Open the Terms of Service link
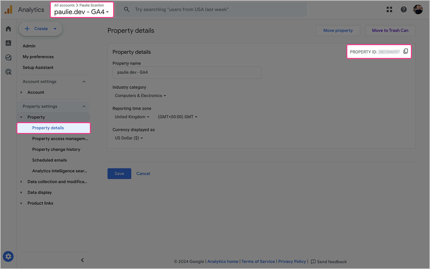 click(258, 261)
